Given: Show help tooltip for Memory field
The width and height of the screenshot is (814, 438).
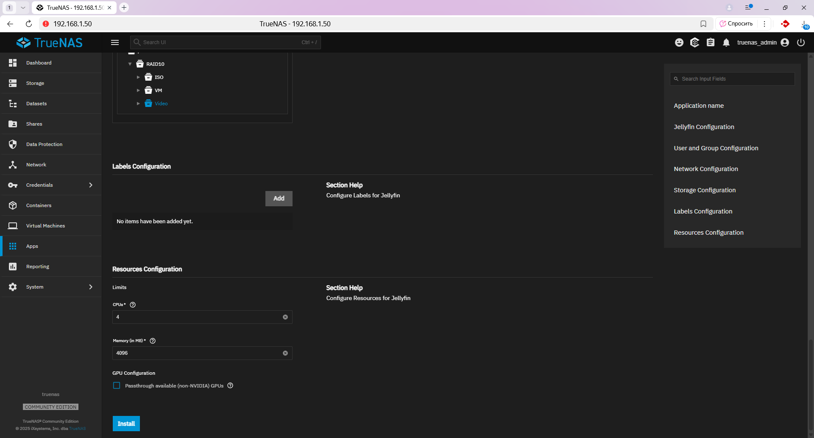Looking at the screenshot, I should (153, 341).
